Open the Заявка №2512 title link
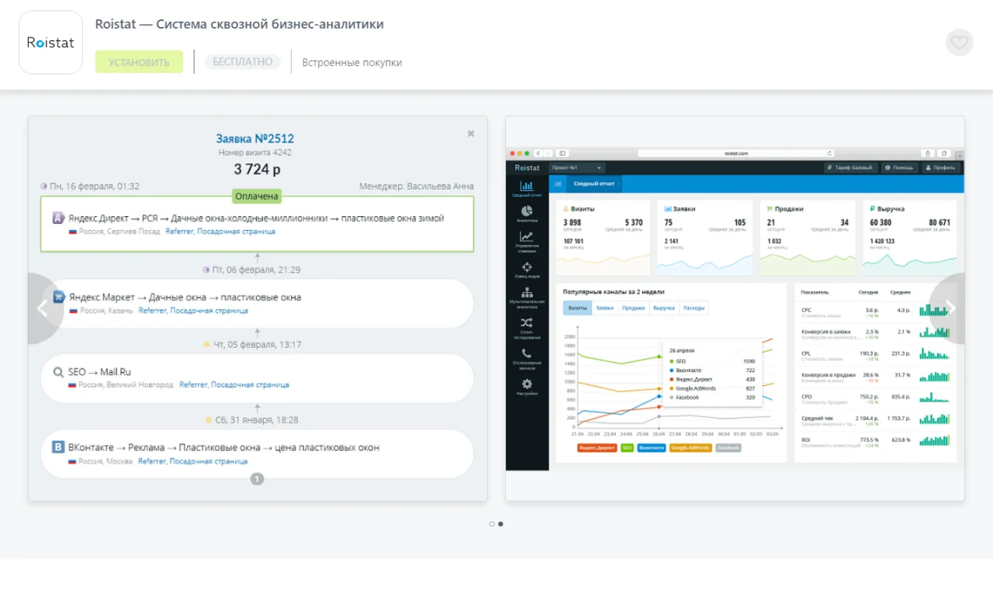993x603 pixels. tap(255, 139)
